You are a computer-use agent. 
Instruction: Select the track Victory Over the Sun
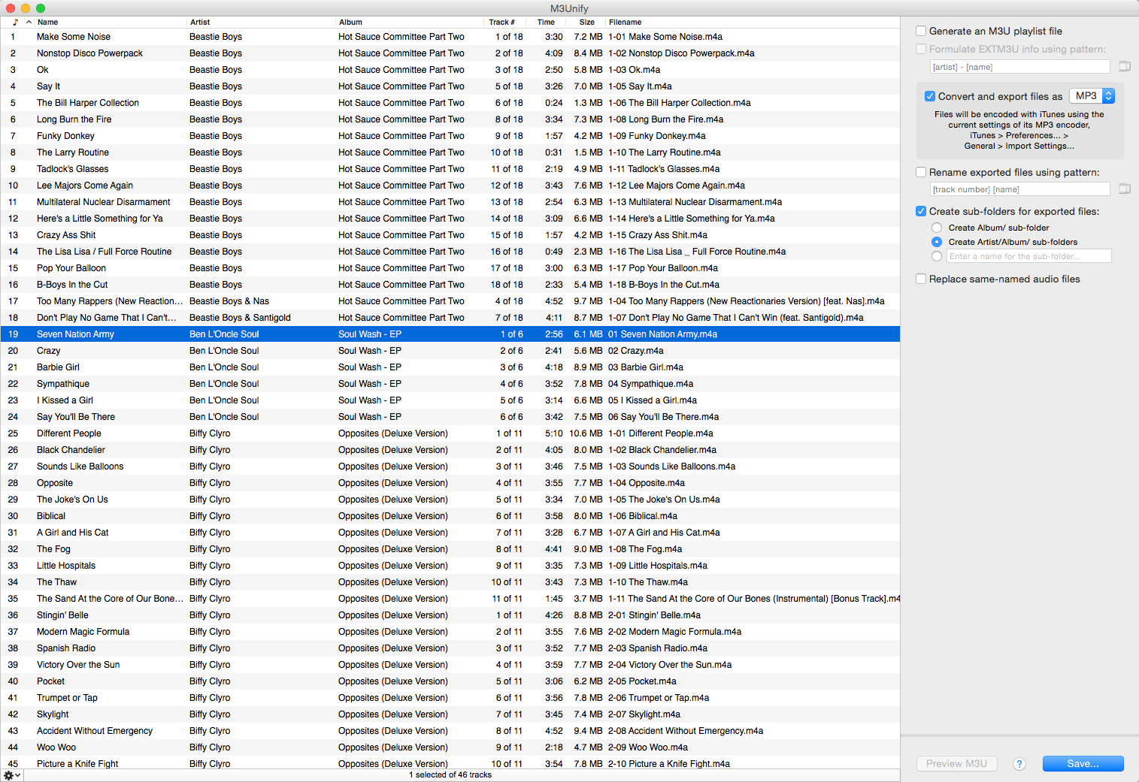click(450, 665)
